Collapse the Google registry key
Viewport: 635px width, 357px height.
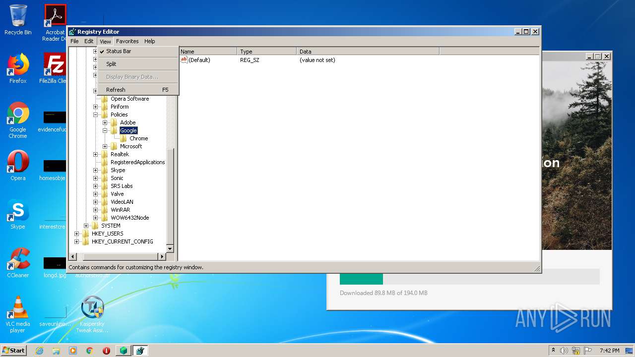pyautogui.click(x=105, y=130)
